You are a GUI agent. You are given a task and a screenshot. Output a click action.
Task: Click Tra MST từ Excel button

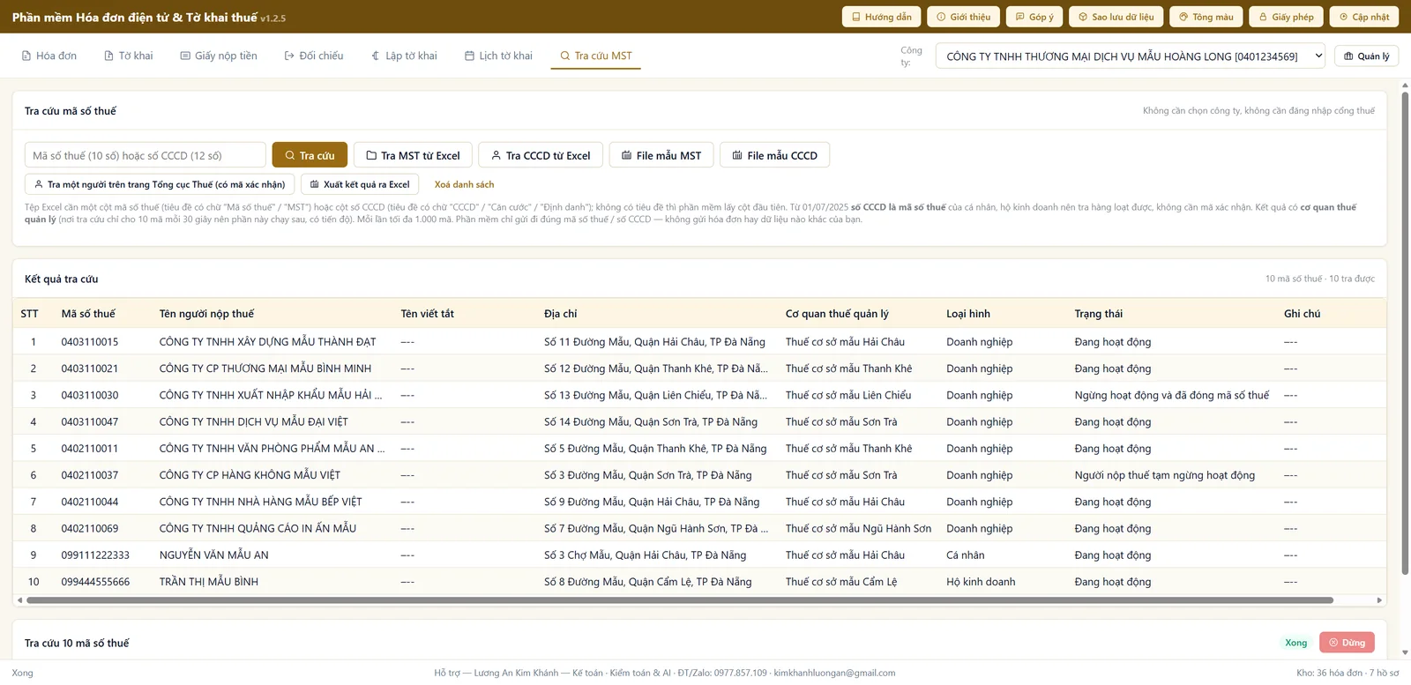[413, 155]
